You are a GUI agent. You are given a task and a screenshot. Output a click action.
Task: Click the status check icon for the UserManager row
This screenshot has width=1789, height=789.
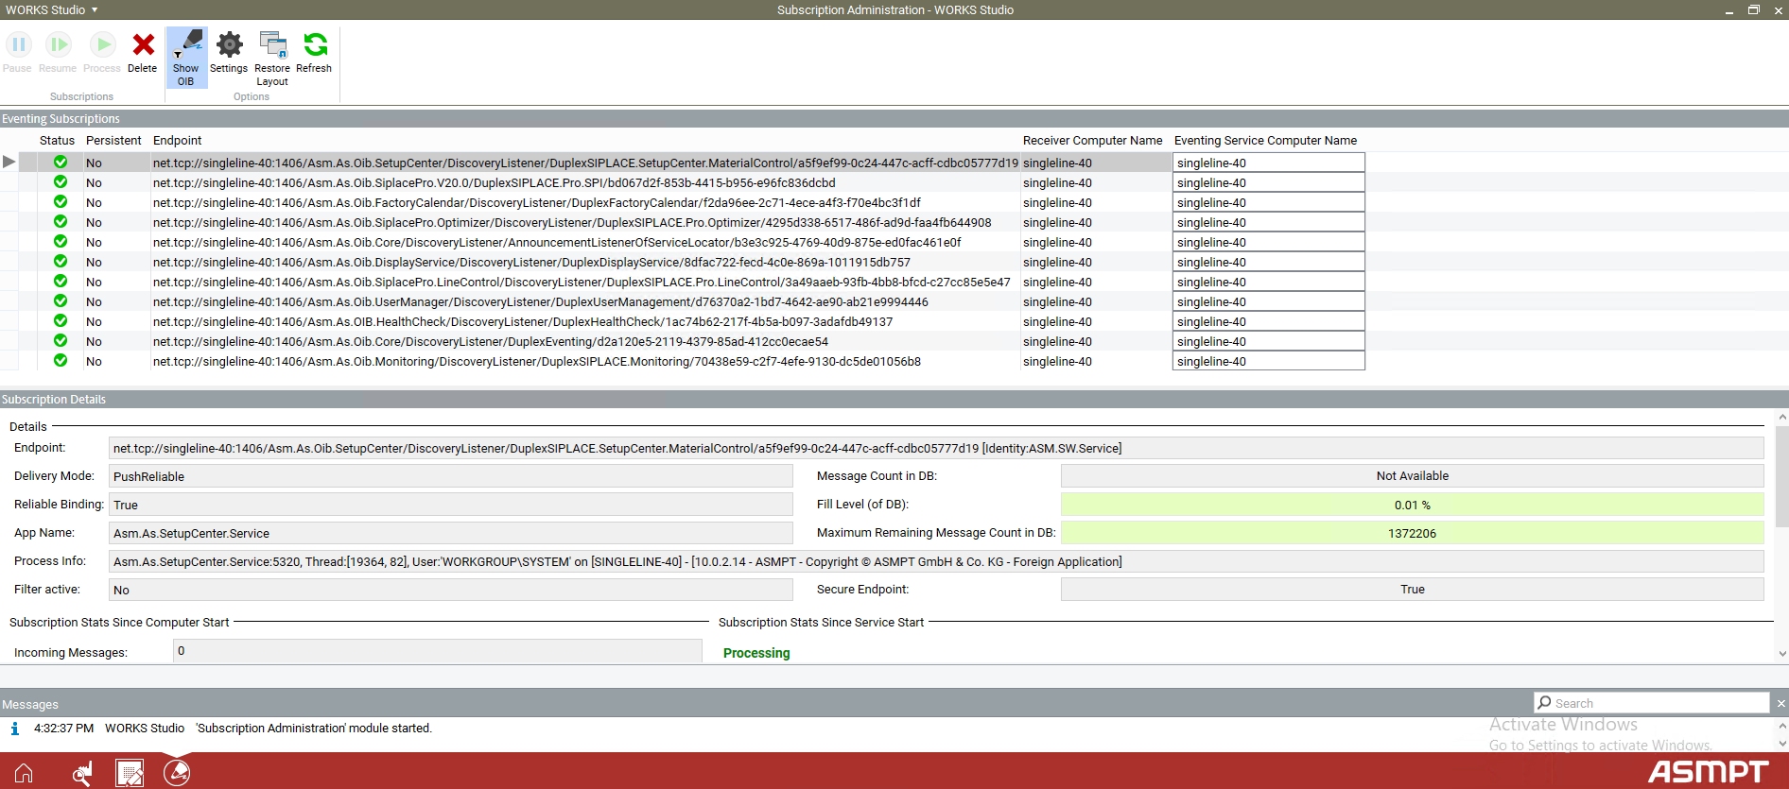61,301
